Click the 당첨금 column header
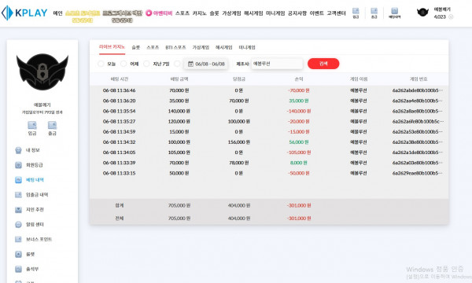 tap(239, 79)
